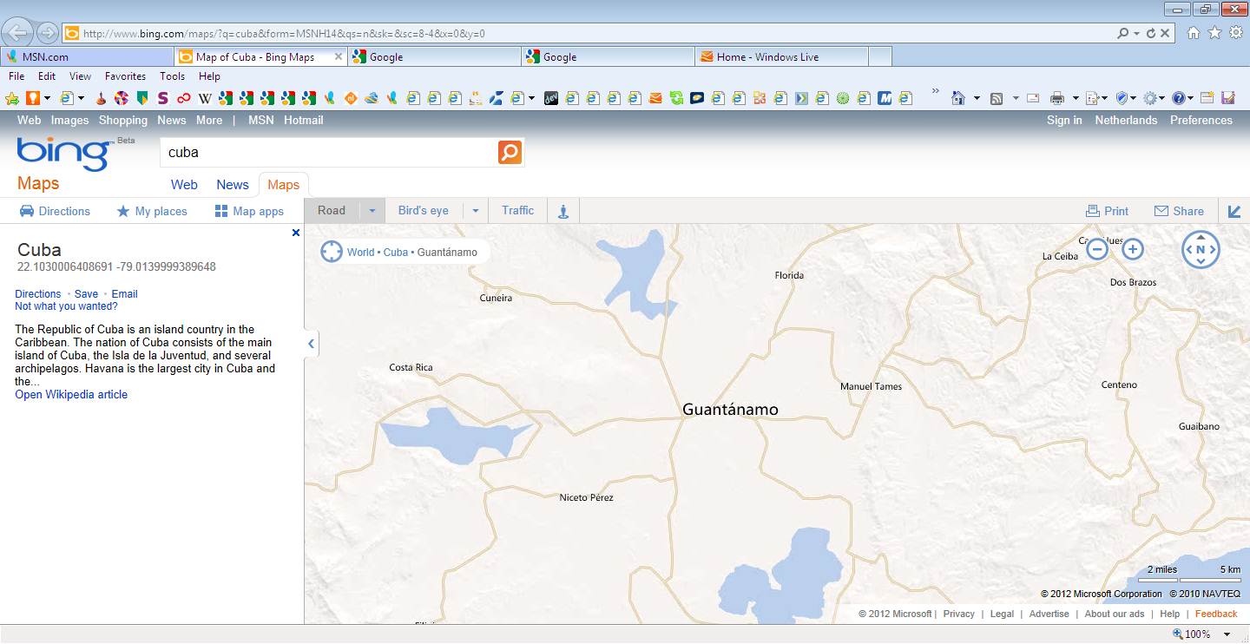Select the Maps search tab
The height and width of the screenshot is (644, 1250).
[284, 185]
